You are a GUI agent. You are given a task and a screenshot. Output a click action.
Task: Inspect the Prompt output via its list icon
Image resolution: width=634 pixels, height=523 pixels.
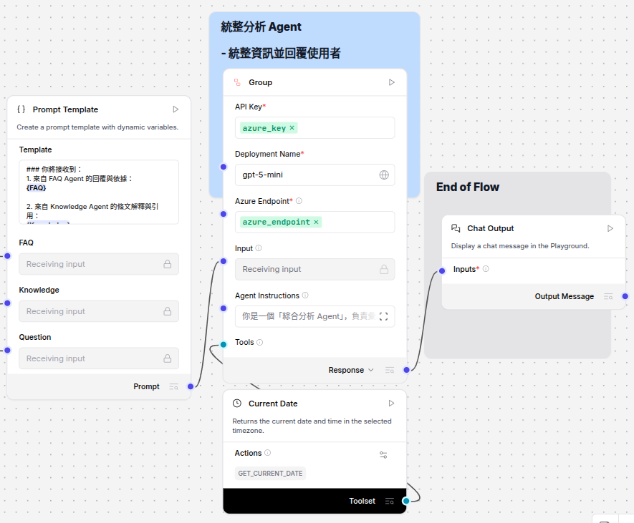click(174, 386)
